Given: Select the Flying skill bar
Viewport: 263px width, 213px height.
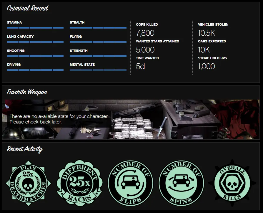Looking at the screenshot, I should 98,42.
